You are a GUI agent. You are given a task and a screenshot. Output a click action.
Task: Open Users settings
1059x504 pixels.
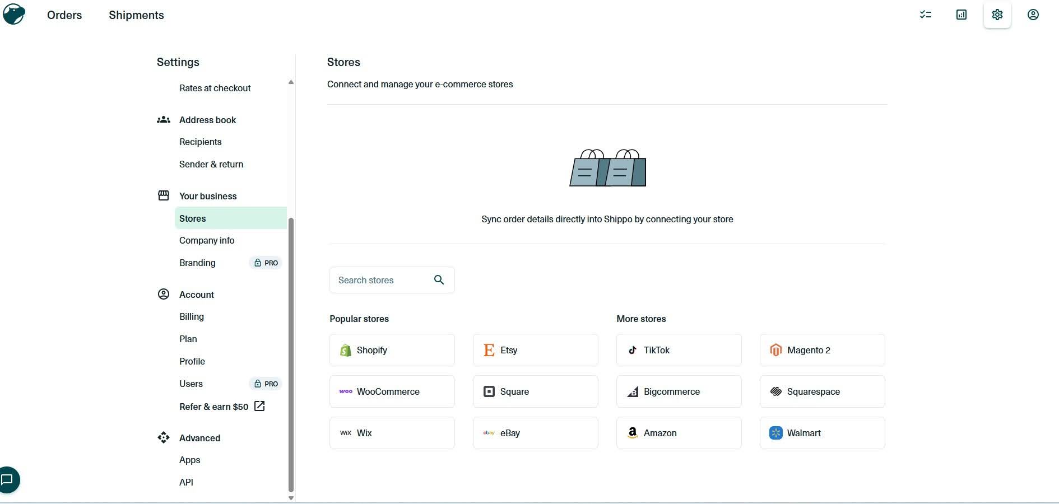pyautogui.click(x=191, y=384)
